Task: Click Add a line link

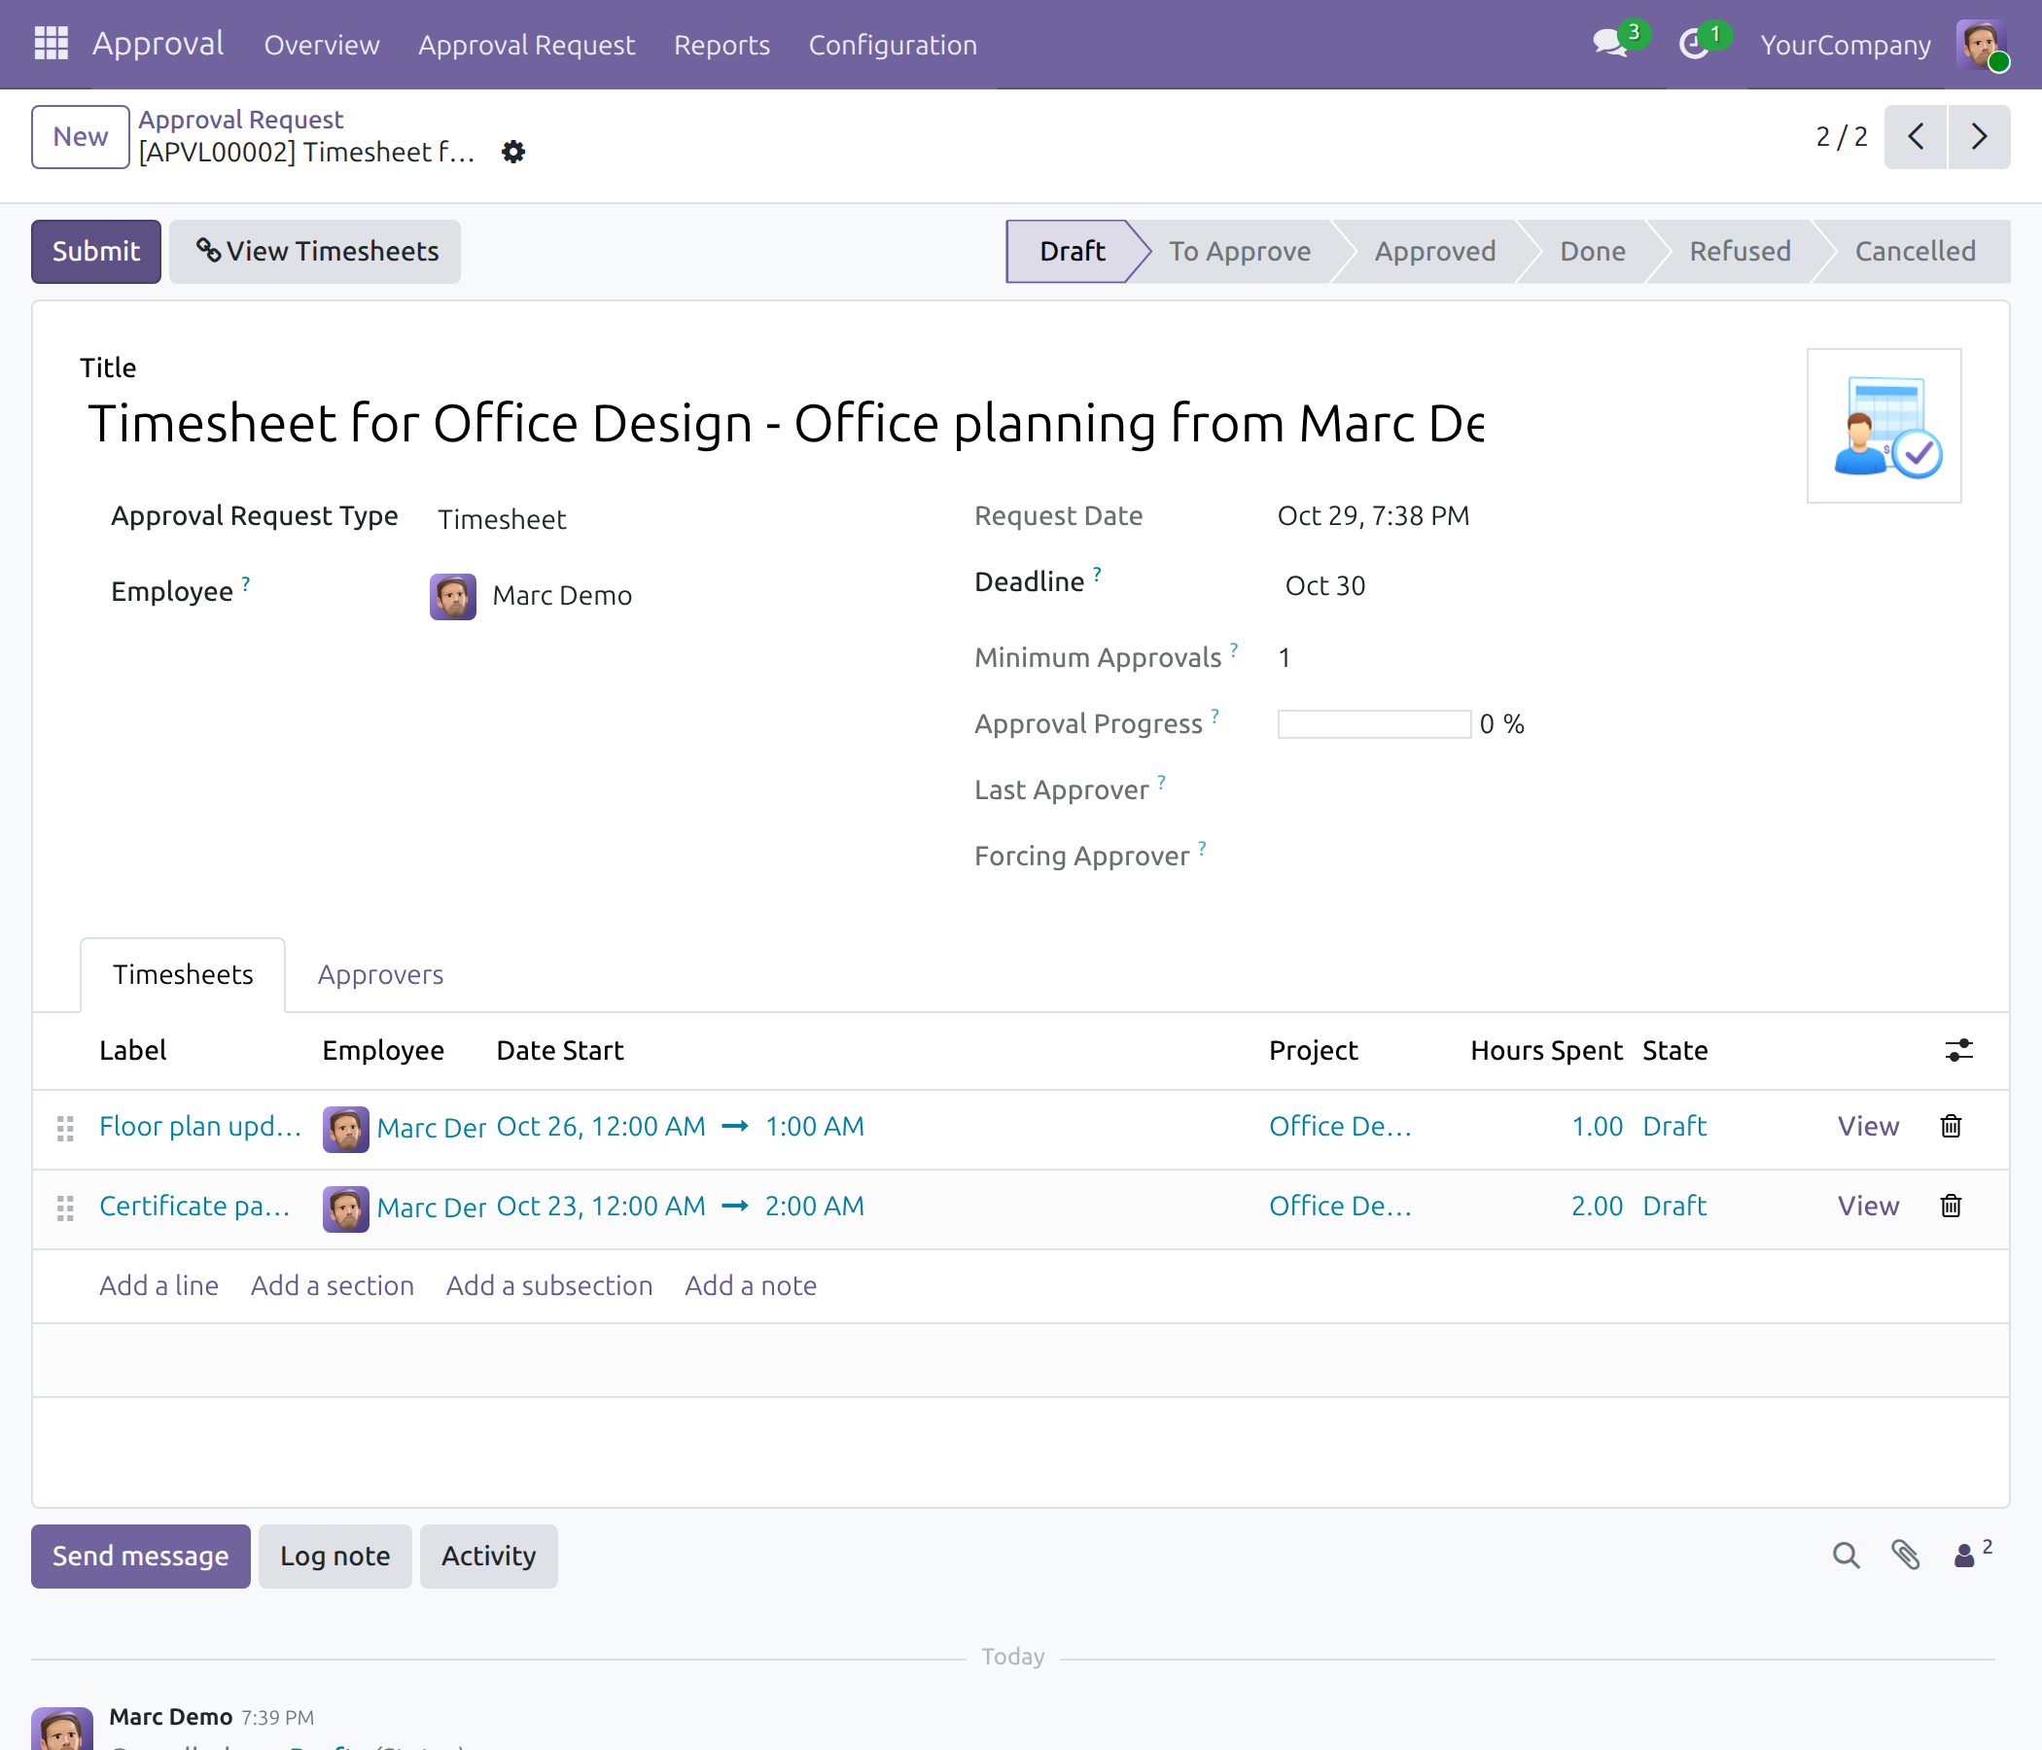Action: click(x=158, y=1286)
